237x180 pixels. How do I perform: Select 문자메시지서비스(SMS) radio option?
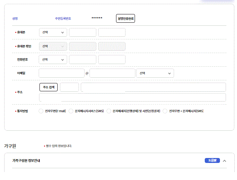point(71,111)
